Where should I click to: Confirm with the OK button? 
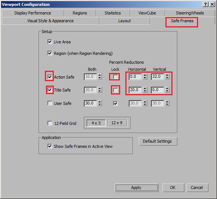pyautogui.click(x=173, y=188)
